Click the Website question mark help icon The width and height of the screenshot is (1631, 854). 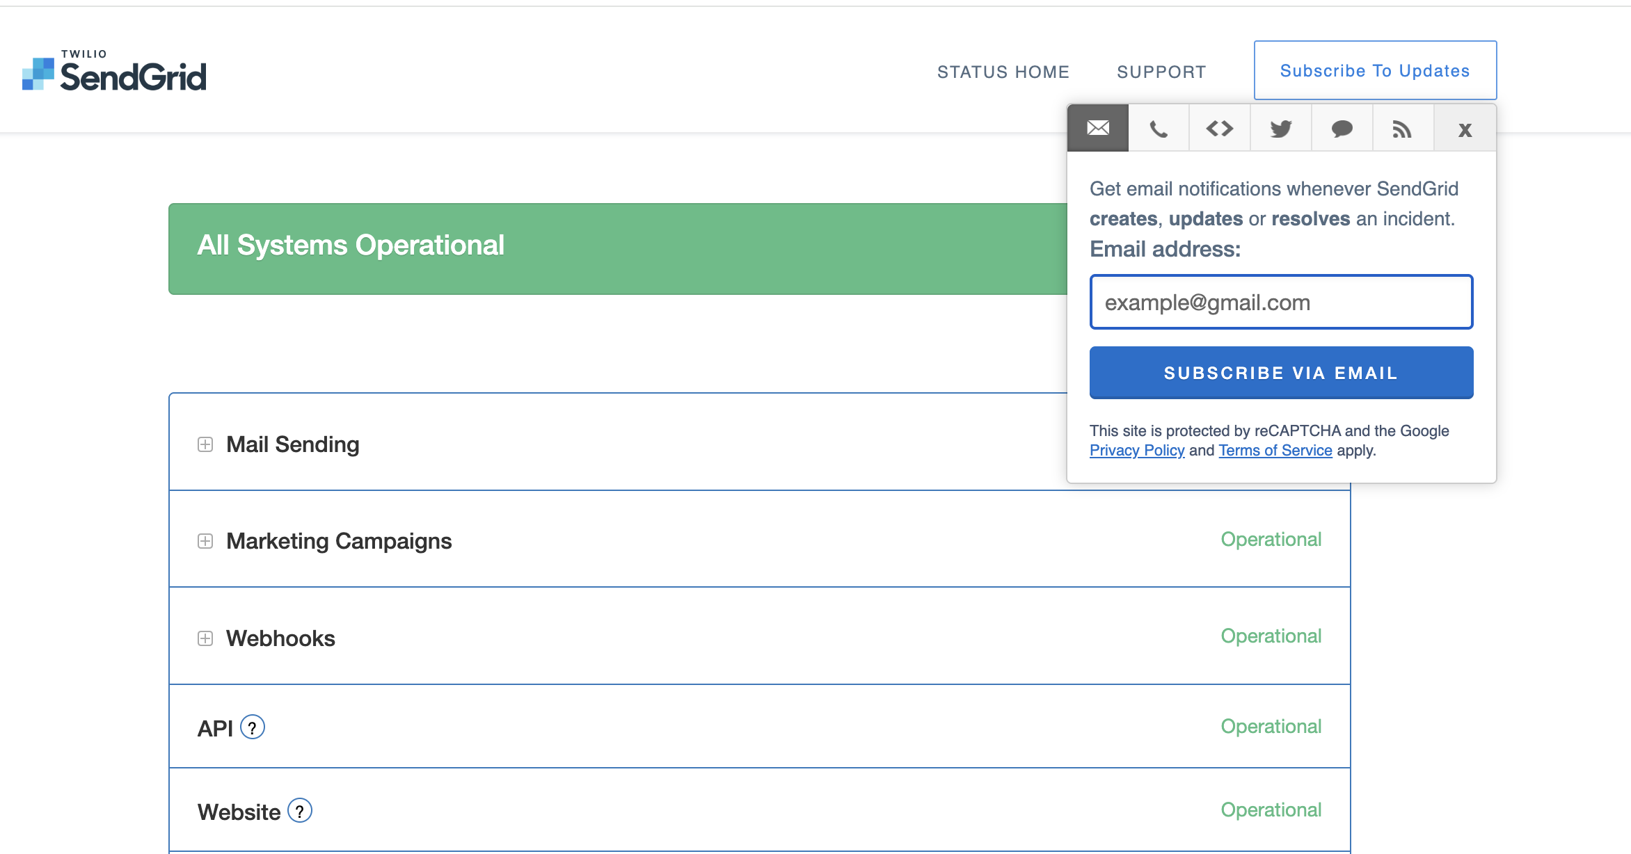pos(300,811)
